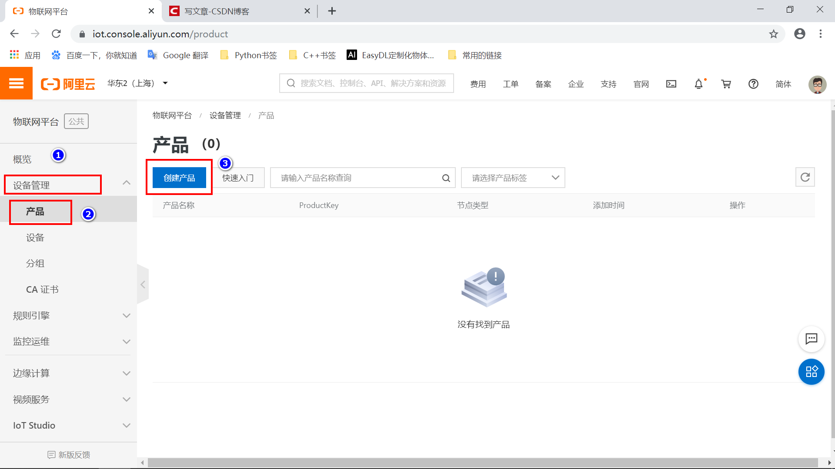Open Cloud Shell terminal icon
The width and height of the screenshot is (835, 469).
coord(671,84)
